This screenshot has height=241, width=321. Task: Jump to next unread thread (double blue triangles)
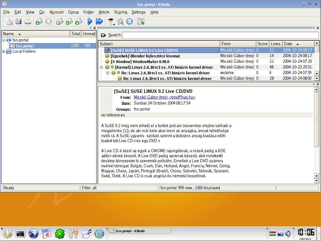pyautogui.click(x=99, y=21)
